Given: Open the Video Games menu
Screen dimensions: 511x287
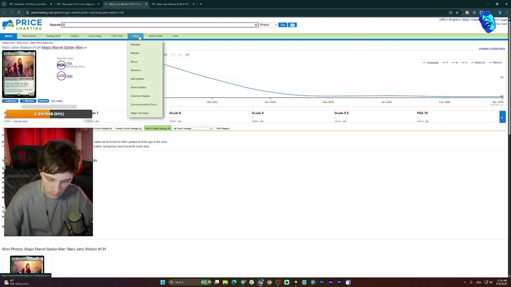Looking at the screenshot, I should (x=29, y=36).
